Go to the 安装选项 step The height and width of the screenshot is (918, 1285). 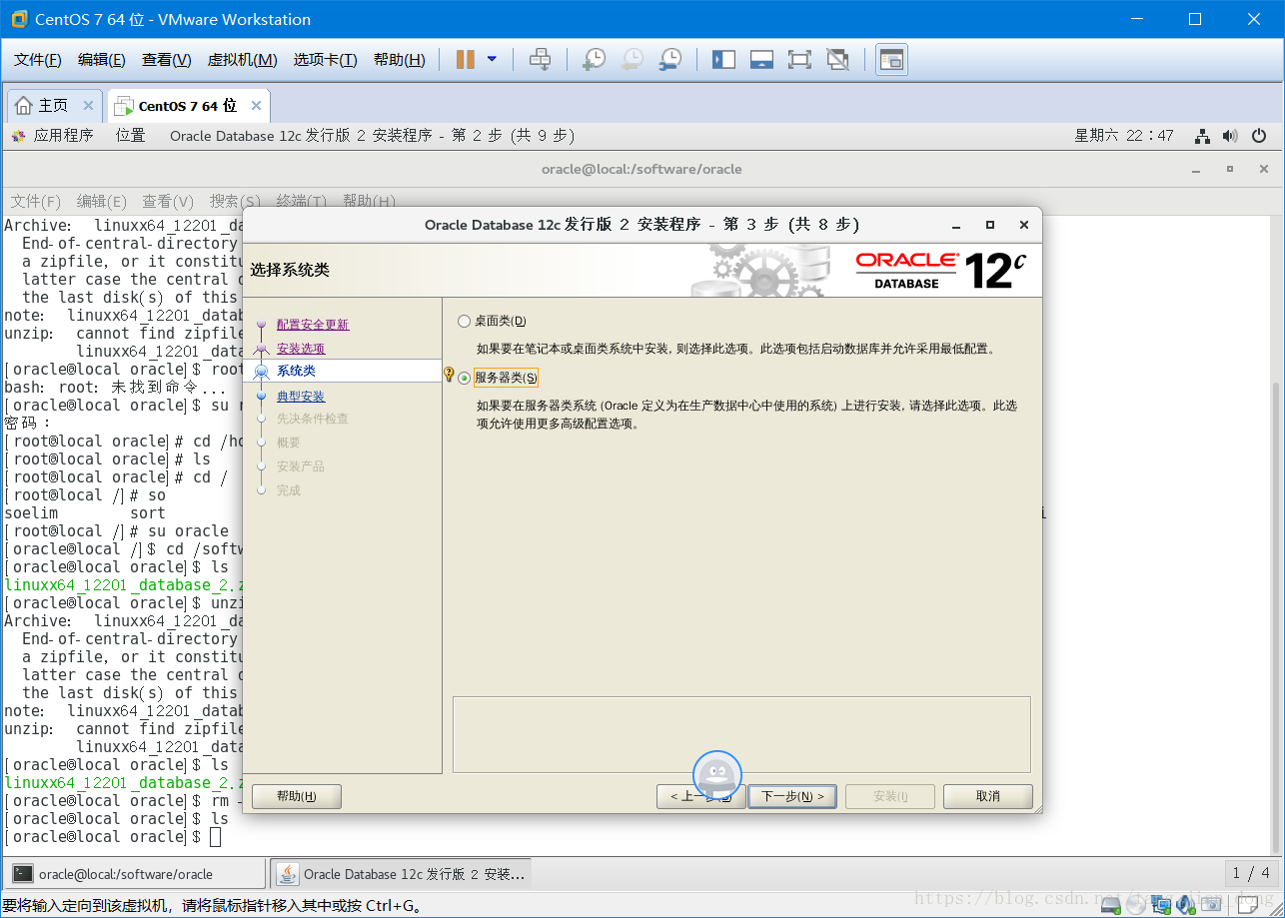301,349
